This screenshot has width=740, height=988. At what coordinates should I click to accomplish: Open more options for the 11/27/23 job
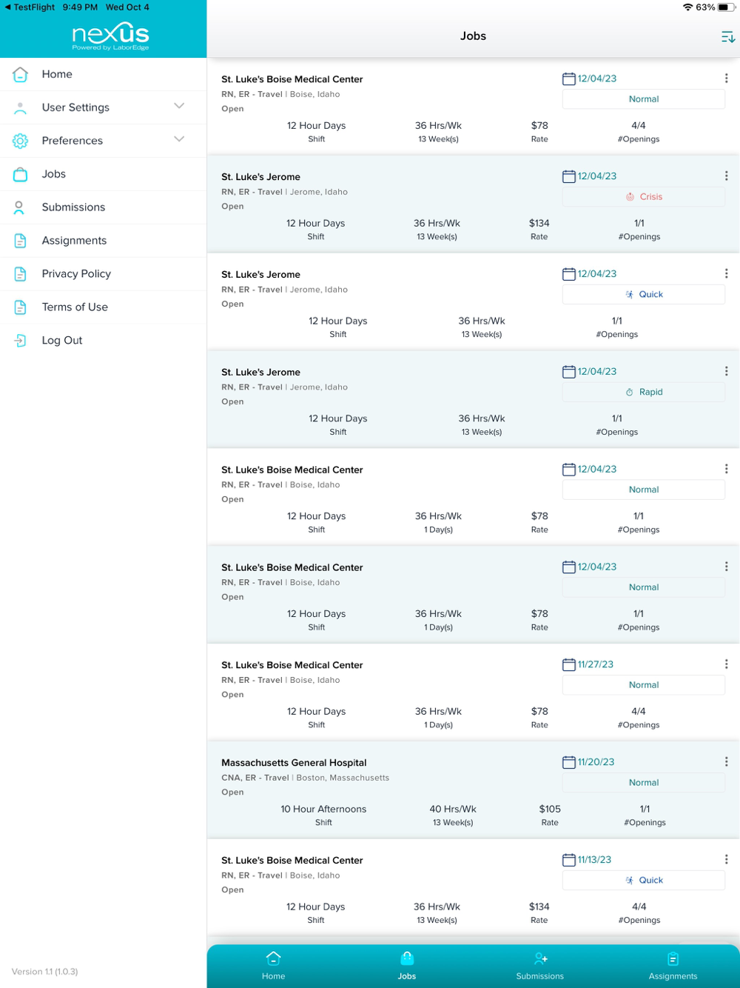pos(726,664)
